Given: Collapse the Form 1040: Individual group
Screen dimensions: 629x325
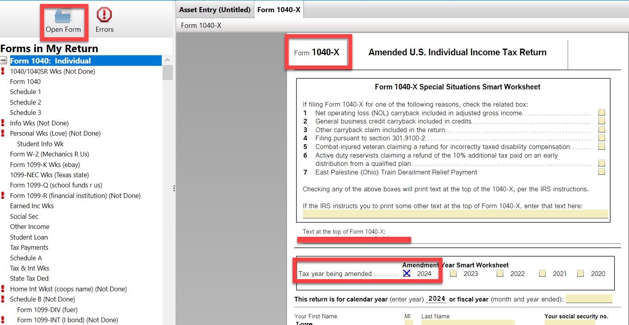Looking at the screenshot, I should pyautogui.click(x=4, y=61).
